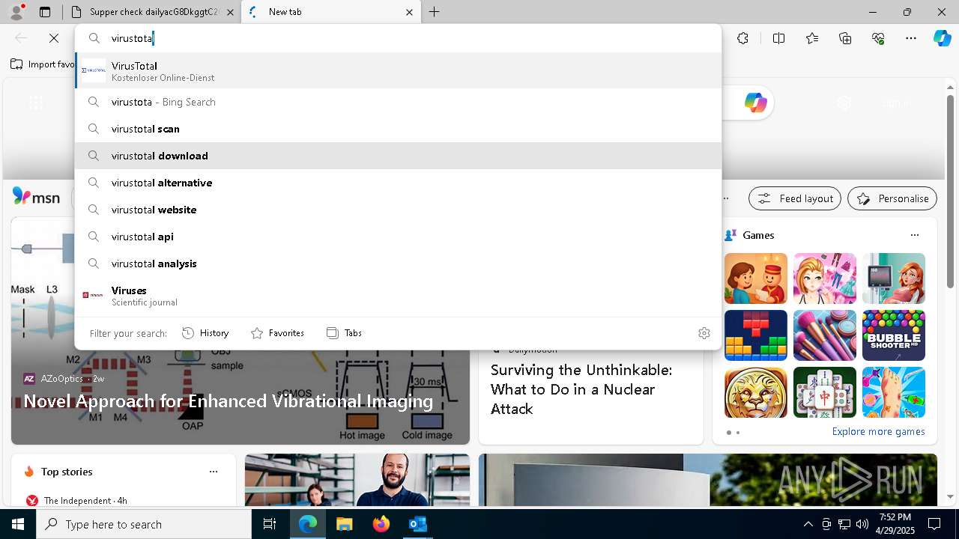Open Top stories more options
959x539 pixels.
[x=214, y=472]
